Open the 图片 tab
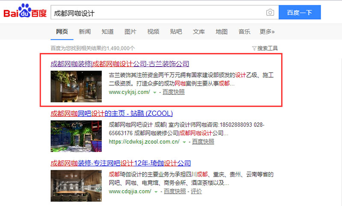This screenshot has width=342, height=206. (x=130, y=32)
